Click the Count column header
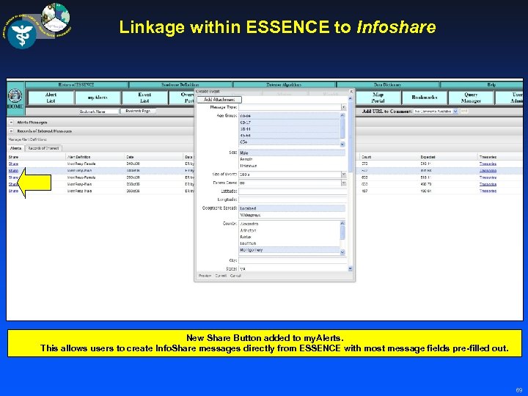The image size is (528, 396). pos(366,157)
